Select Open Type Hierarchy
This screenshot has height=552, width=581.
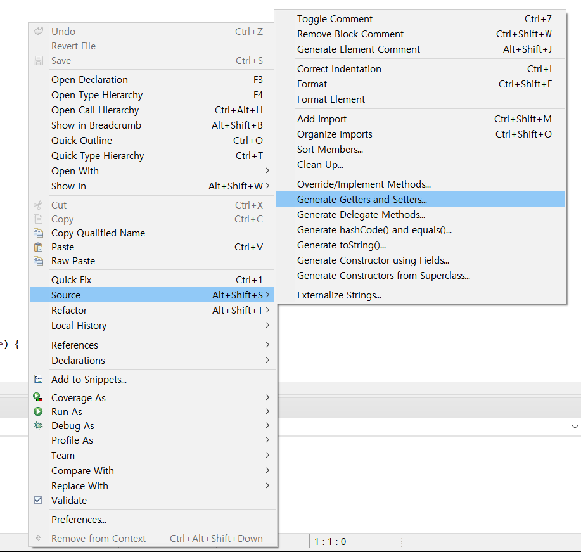tap(152, 95)
